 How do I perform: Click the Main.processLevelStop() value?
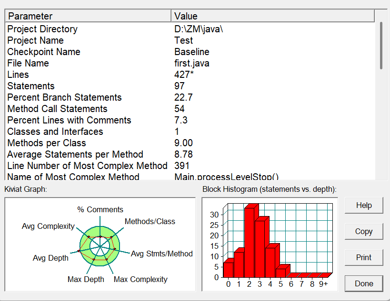click(226, 177)
